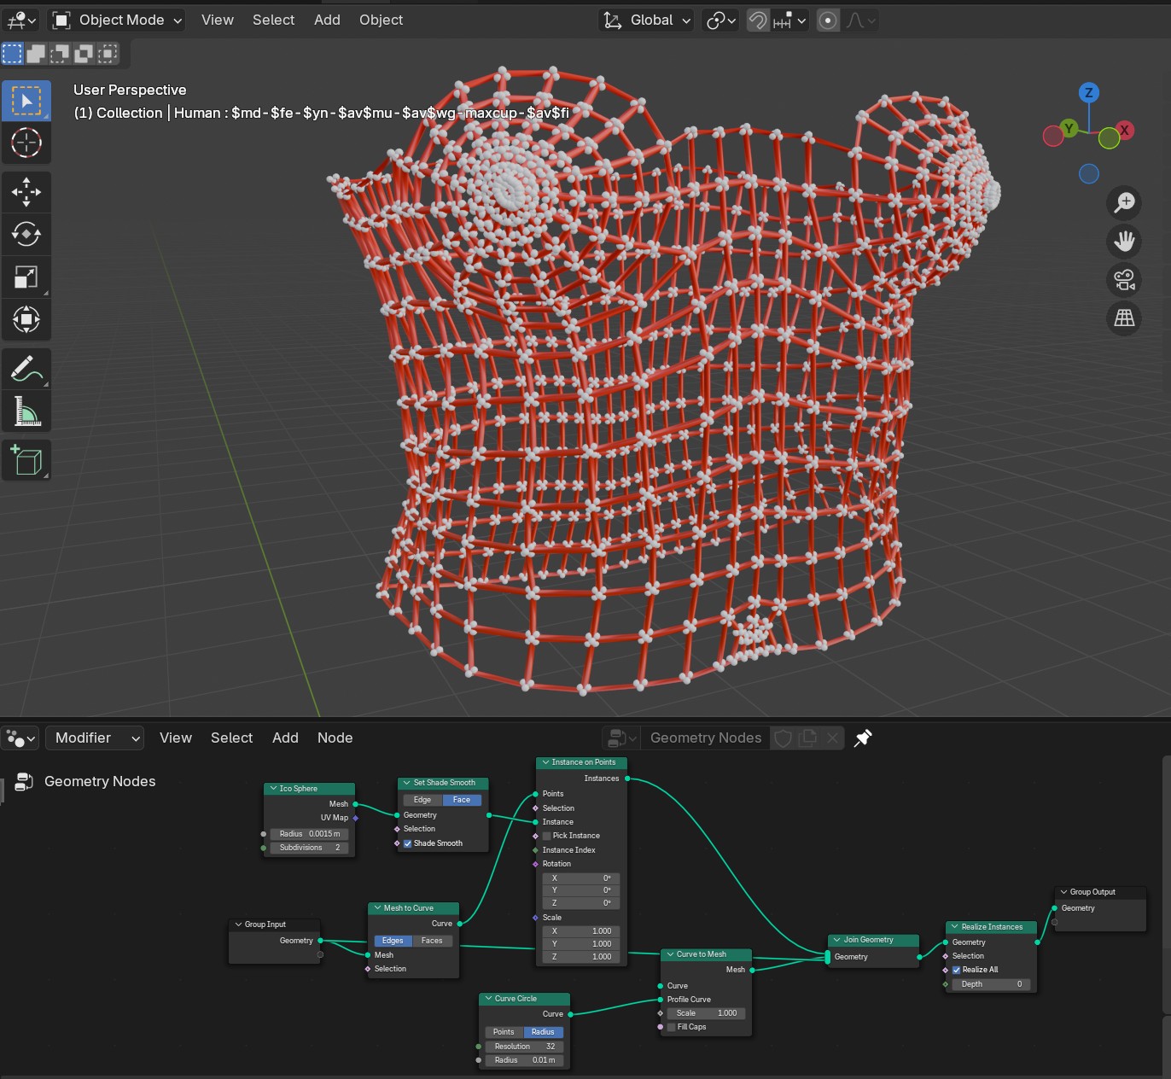Activate the Move tool
Image resolution: width=1171 pixels, height=1079 pixels.
(26, 192)
